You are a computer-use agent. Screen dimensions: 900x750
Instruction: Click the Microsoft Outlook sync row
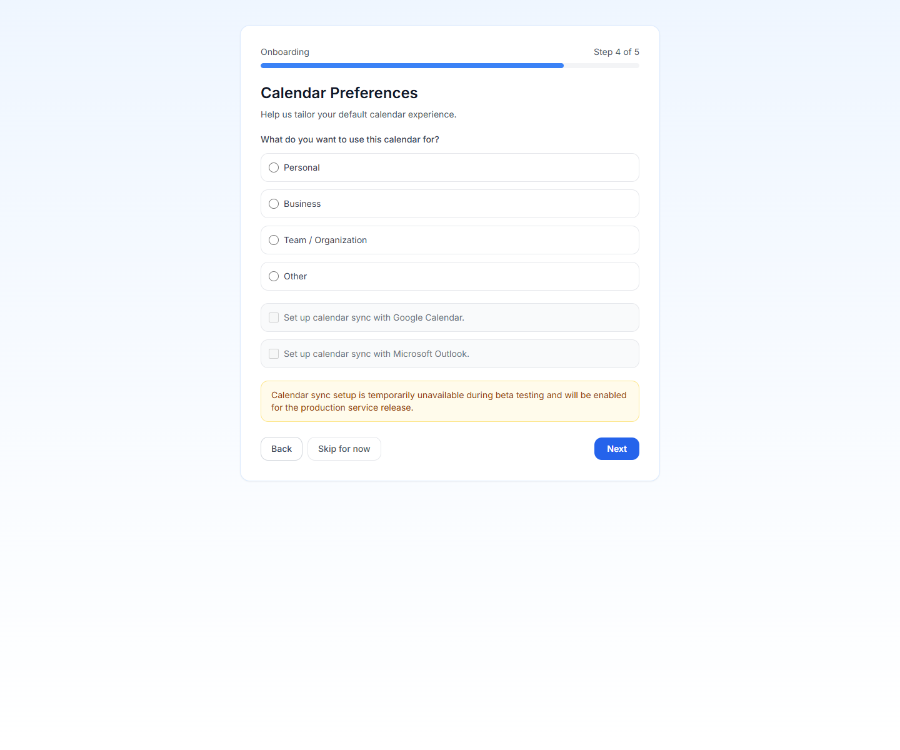(x=449, y=354)
